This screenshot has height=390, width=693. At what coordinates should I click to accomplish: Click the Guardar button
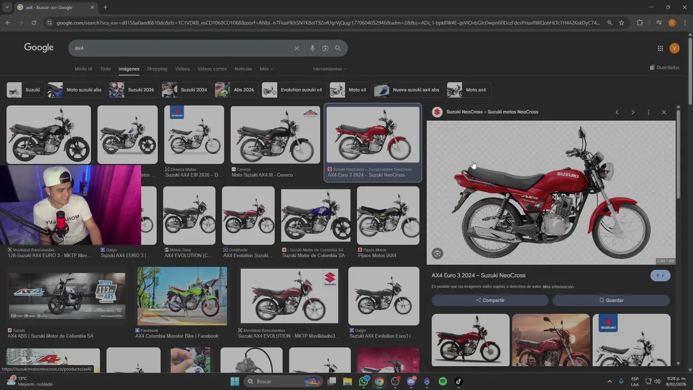click(x=611, y=300)
